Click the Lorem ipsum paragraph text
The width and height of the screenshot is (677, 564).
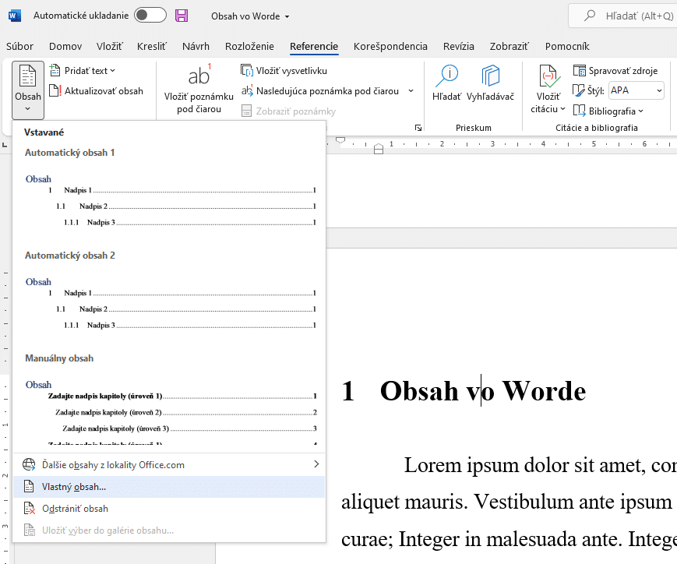click(509, 502)
